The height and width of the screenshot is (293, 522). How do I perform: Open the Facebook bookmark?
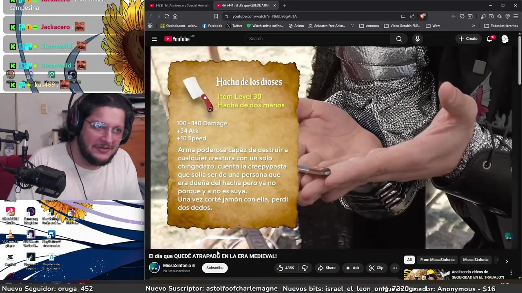(x=212, y=26)
